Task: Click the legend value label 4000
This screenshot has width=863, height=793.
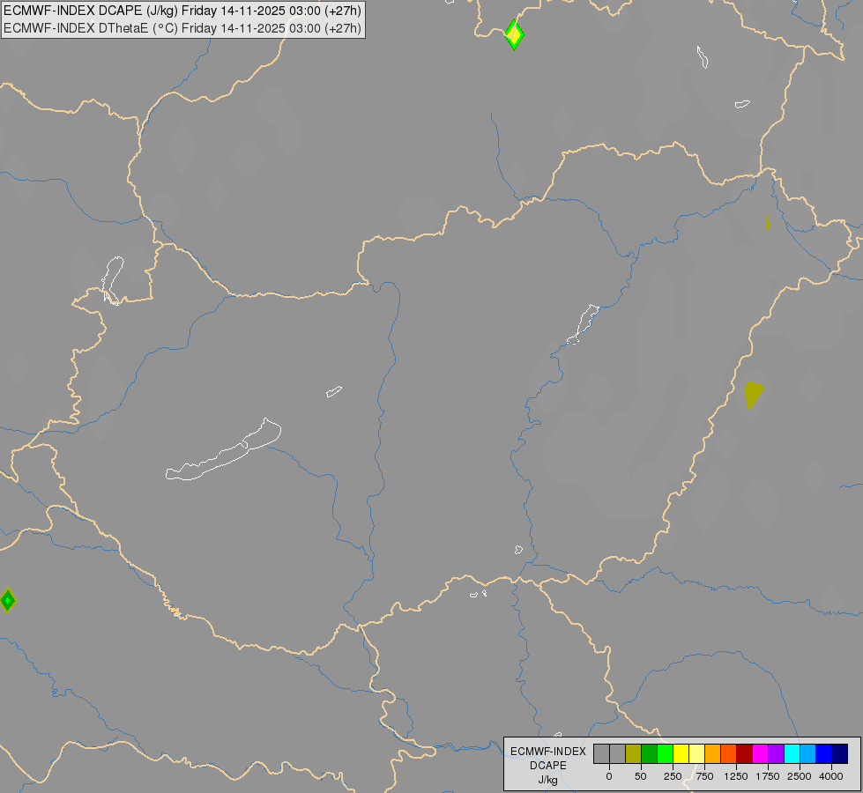Action: [831, 776]
